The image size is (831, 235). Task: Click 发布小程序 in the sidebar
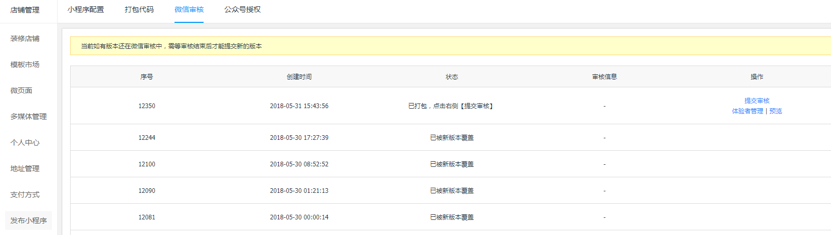29,220
